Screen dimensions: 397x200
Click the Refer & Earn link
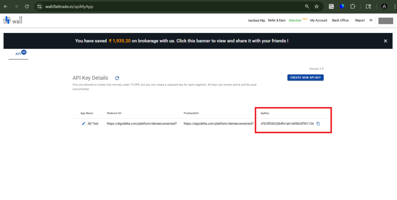[277, 21]
